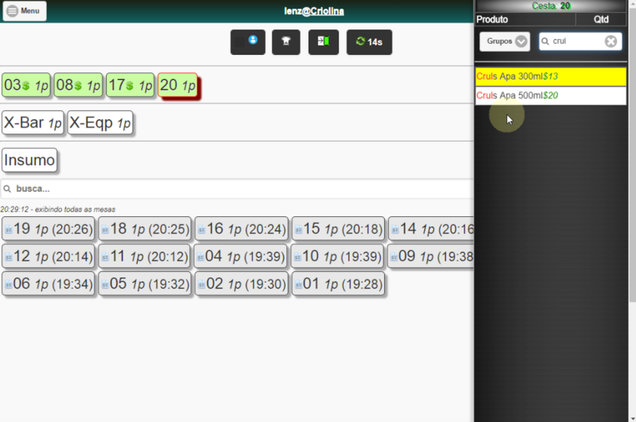
Task: Click the chef hat kitchen icon
Action: coord(286,42)
